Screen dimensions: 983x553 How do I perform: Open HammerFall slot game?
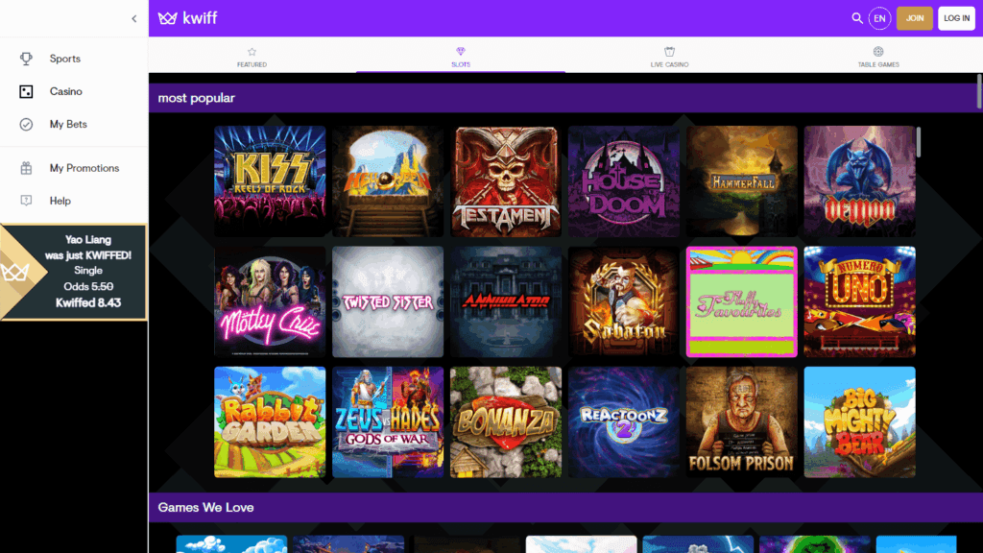pyautogui.click(x=742, y=181)
